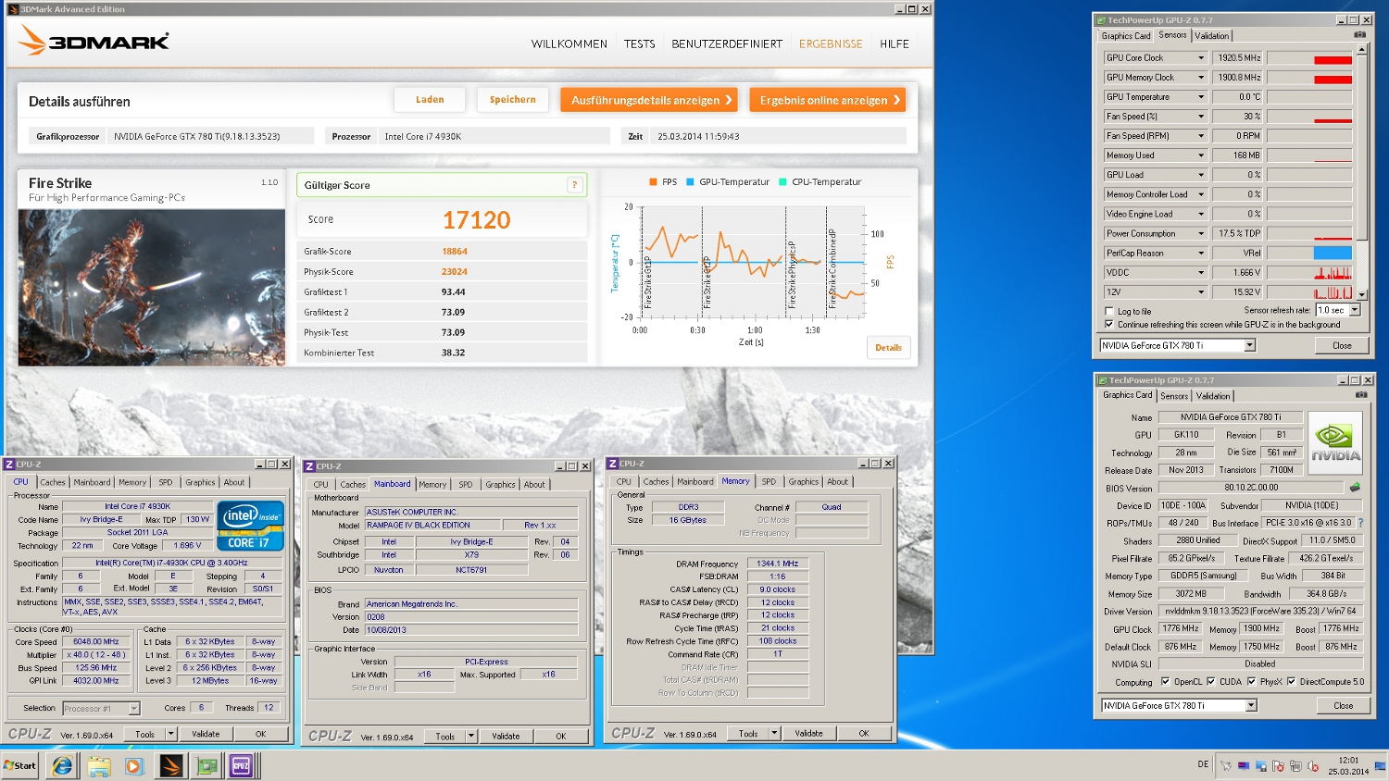
Task: Click the Bus Interface question mark icon
Action: pyautogui.click(x=1360, y=523)
